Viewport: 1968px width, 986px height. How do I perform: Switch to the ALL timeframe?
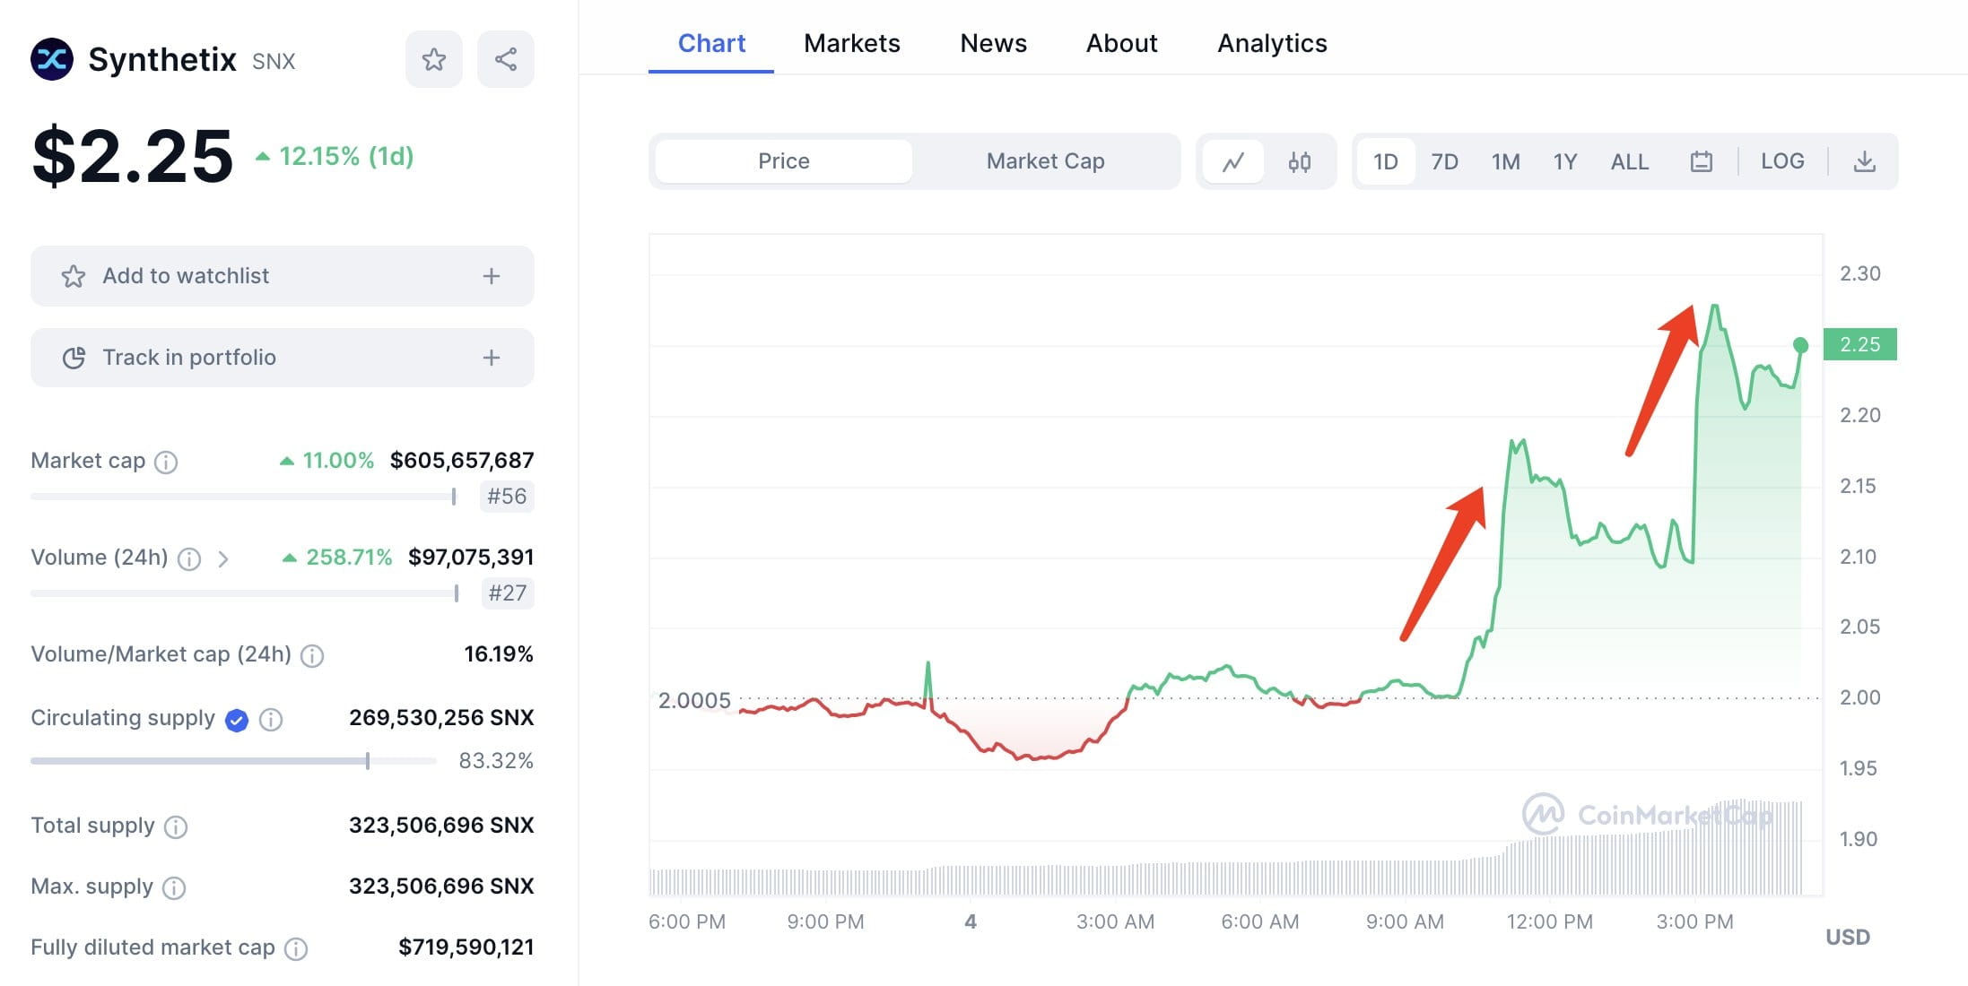click(x=1629, y=161)
